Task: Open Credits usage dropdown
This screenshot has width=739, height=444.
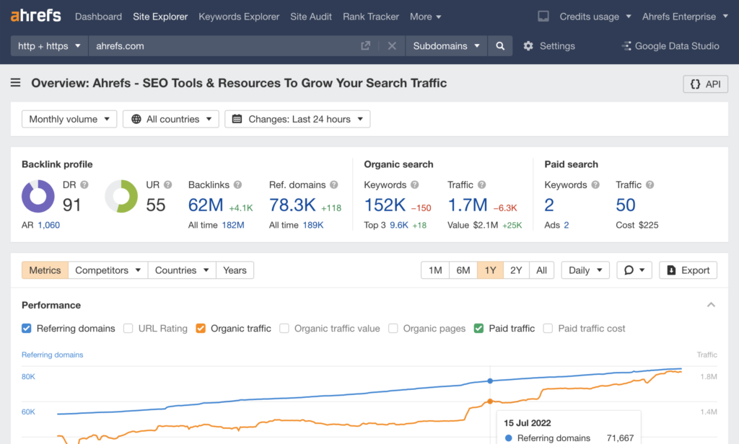Action: (595, 17)
